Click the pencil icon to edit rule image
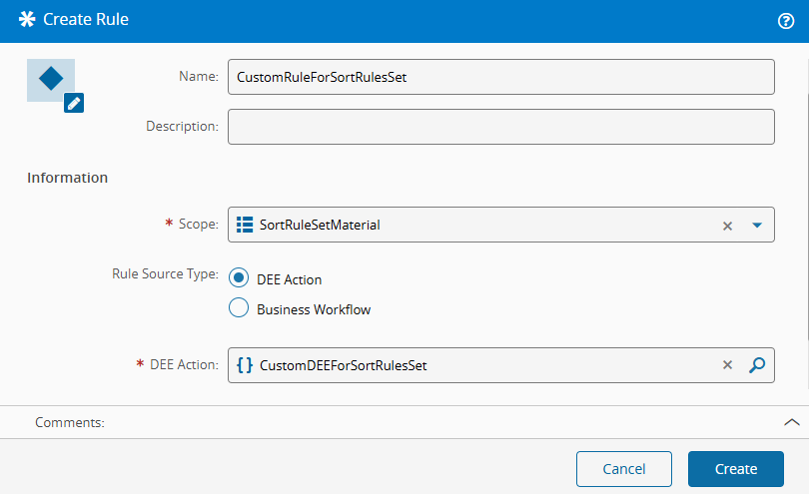 (x=74, y=103)
